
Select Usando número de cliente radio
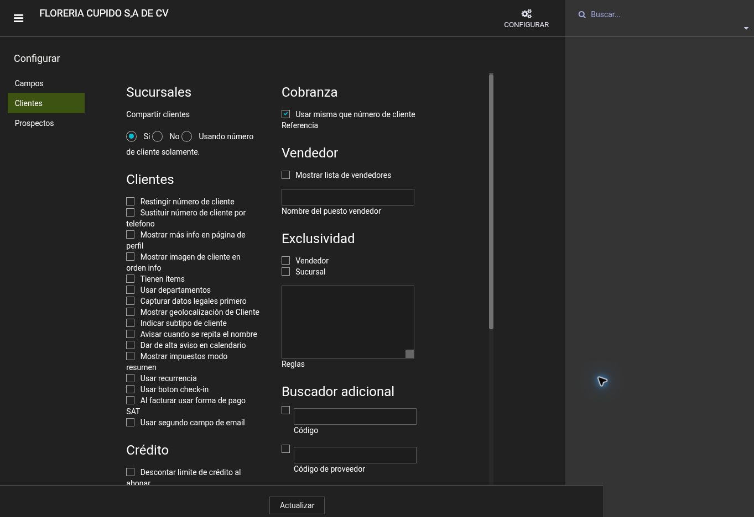[187, 136]
